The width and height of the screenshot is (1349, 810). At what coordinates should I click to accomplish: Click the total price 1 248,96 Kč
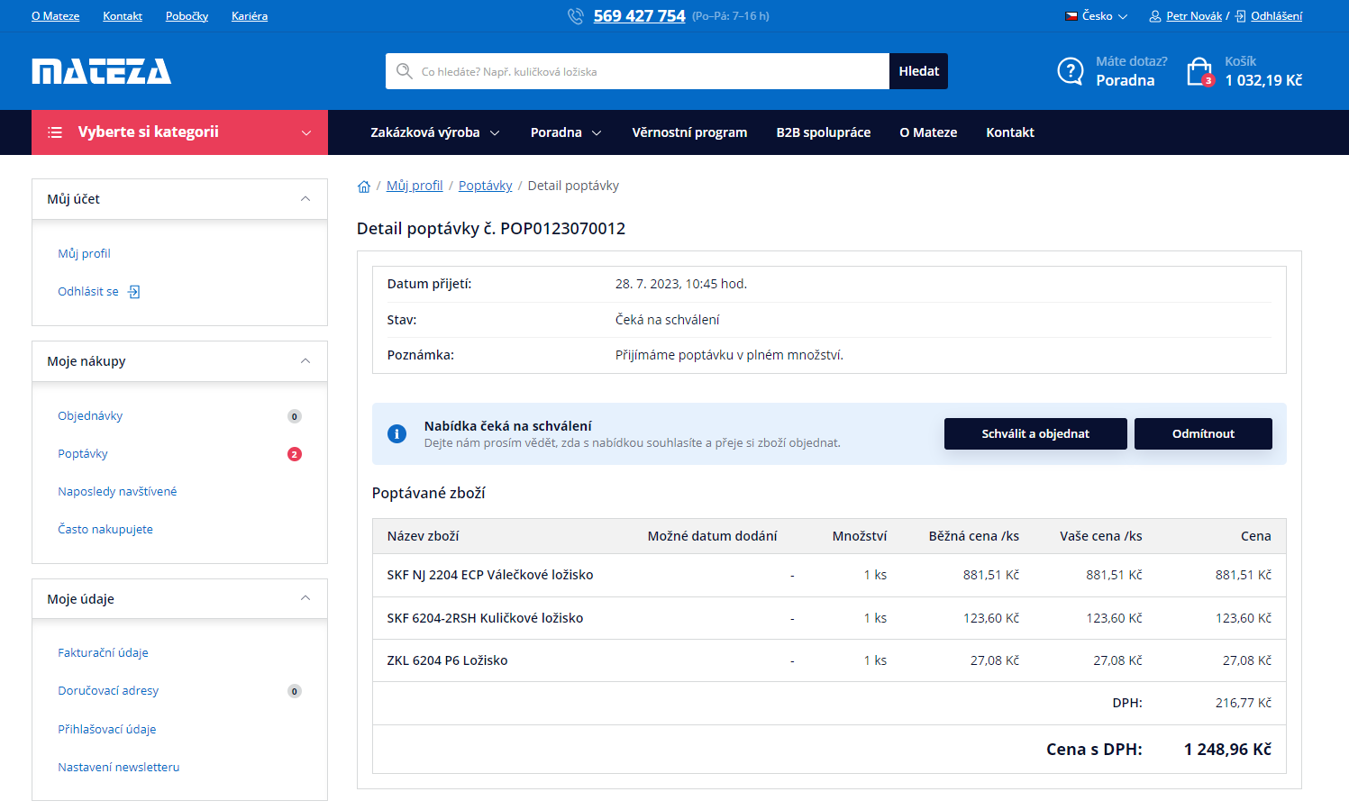1227,750
